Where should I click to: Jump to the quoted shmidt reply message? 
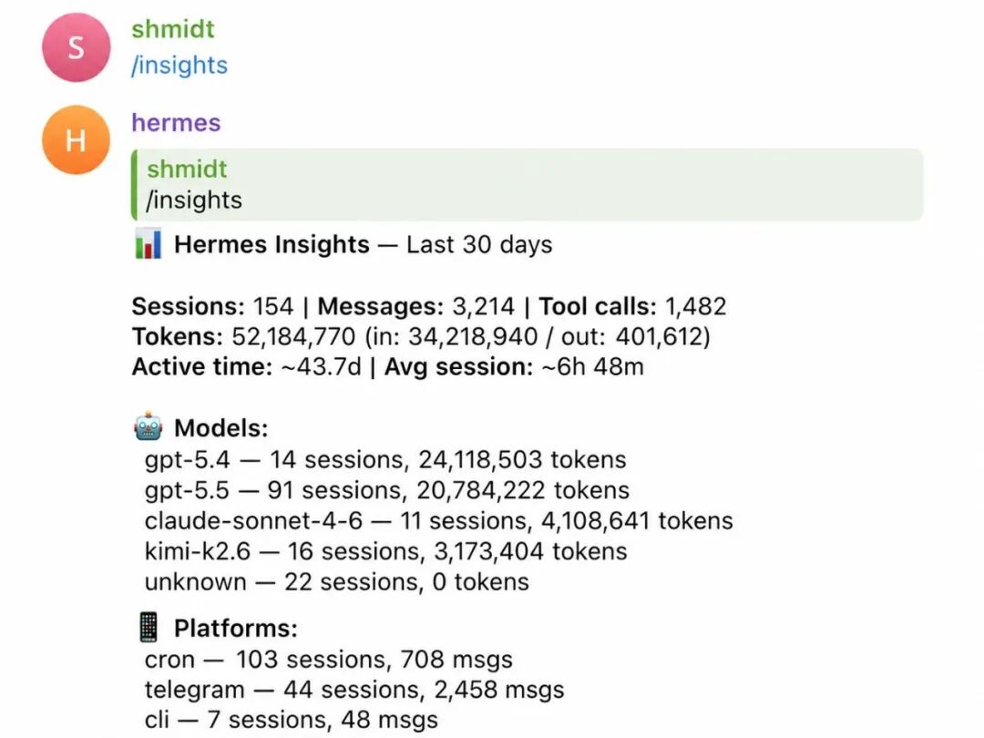coord(528,184)
